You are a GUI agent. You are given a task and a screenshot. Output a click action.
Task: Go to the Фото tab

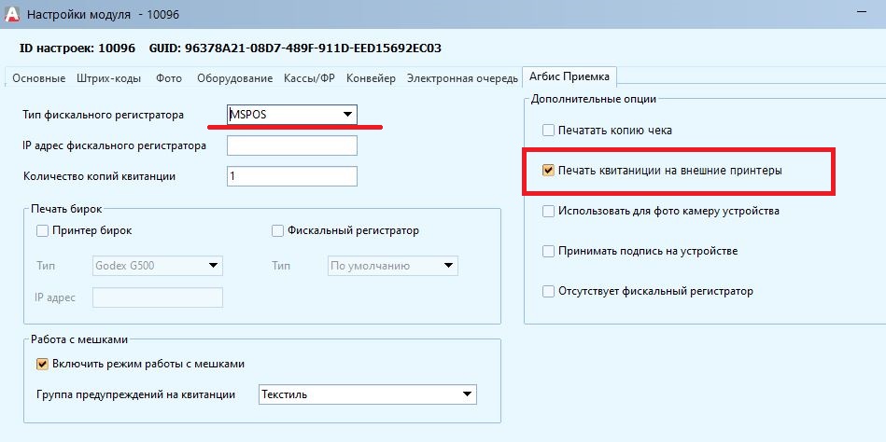(169, 78)
